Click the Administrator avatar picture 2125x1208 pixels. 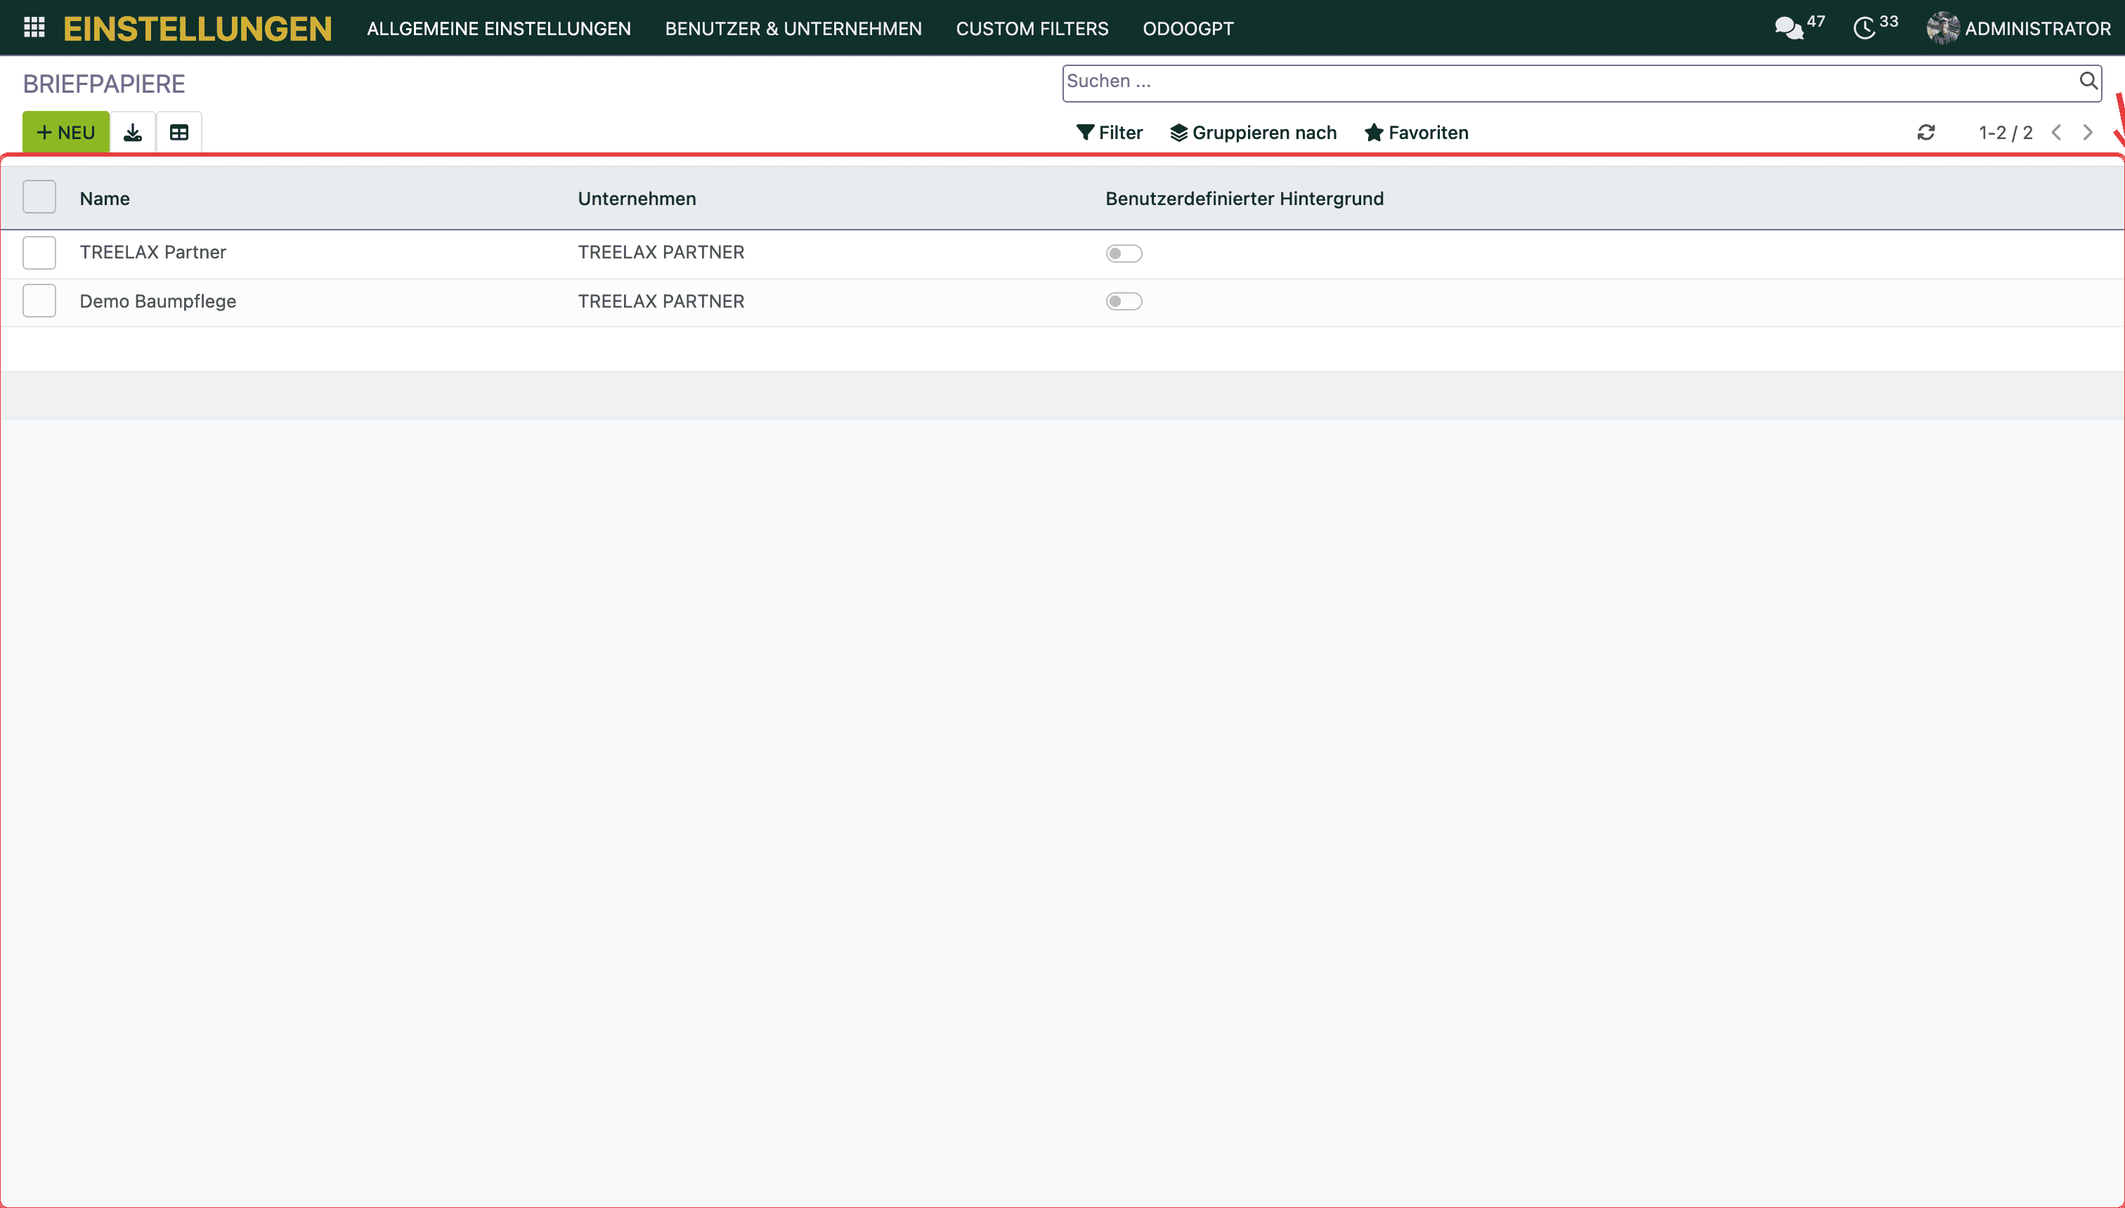coord(1942,28)
